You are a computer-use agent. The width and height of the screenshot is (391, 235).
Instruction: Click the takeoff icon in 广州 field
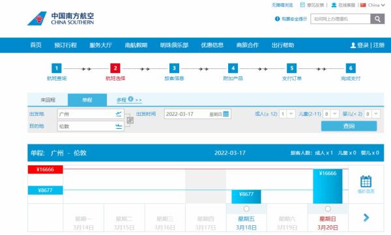(x=119, y=114)
